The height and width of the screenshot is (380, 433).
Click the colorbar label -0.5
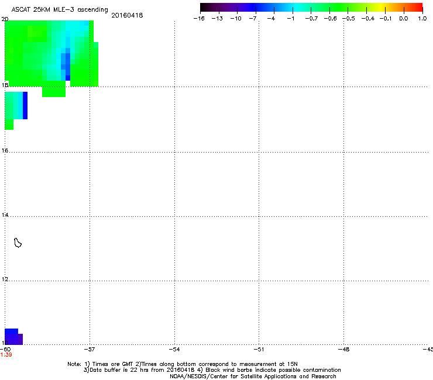click(x=349, y=19)
